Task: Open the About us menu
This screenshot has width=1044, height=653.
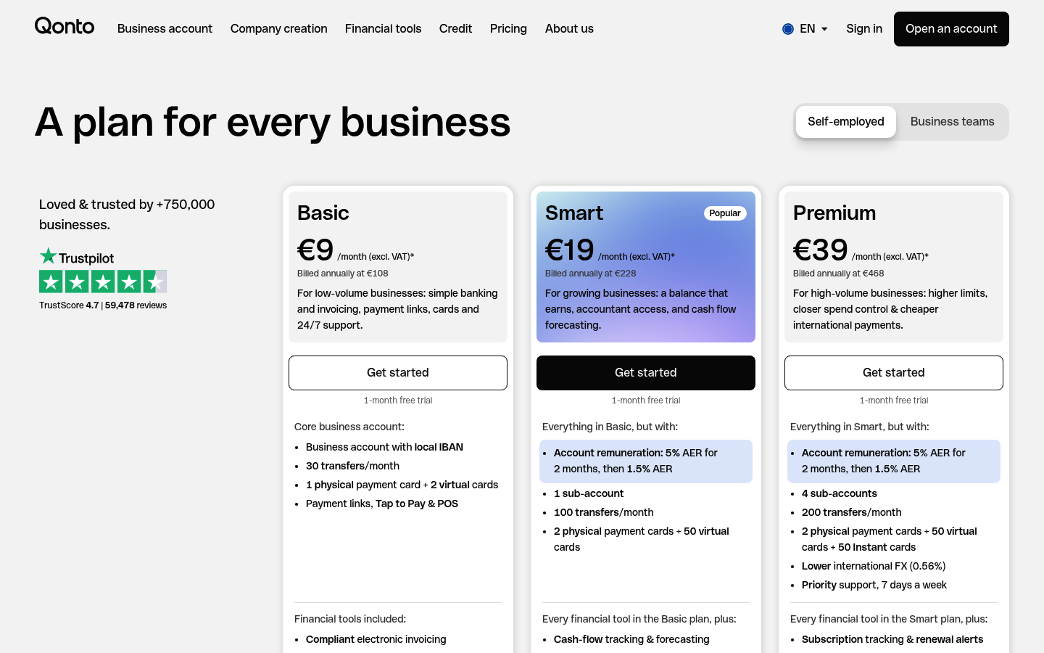Action: 569,29
